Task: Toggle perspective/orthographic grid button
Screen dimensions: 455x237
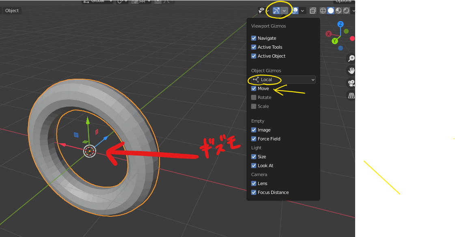Action: click(351, 95)
